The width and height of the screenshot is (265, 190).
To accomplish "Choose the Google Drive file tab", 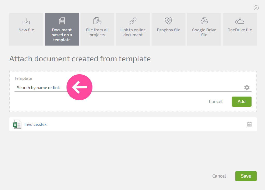I will tap(204, 29).
